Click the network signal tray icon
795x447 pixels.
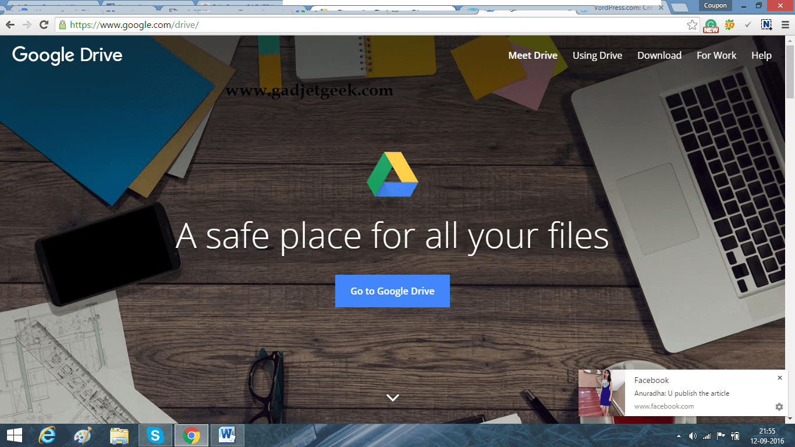coord(707,436)
